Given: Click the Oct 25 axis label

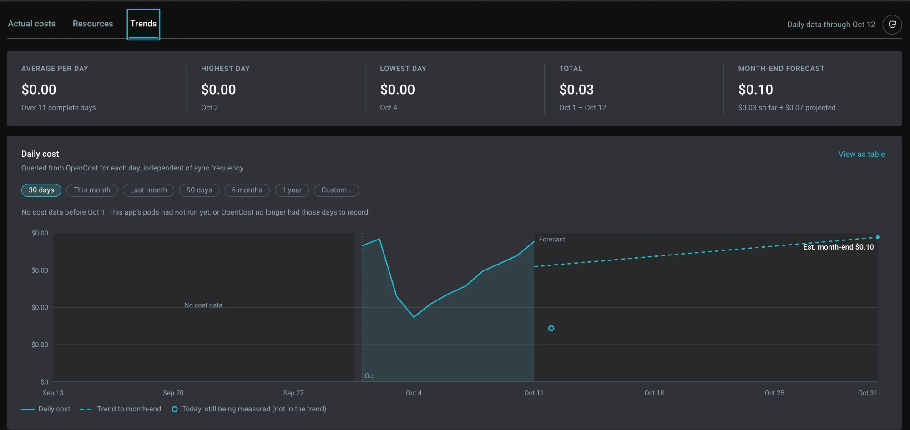Looking at the screenshot, I should (774, 393).
